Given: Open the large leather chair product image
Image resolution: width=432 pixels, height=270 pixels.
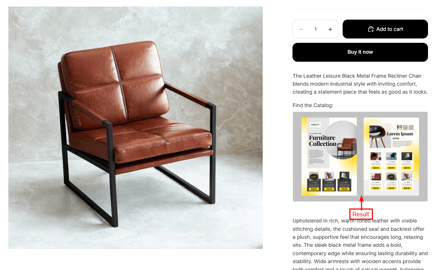Looking at the screenshot, I should click(135, 128).
